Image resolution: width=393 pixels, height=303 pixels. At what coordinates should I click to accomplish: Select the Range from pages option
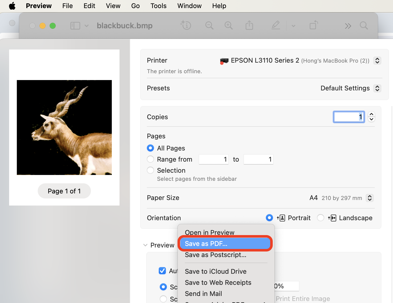tap(150, 159)
